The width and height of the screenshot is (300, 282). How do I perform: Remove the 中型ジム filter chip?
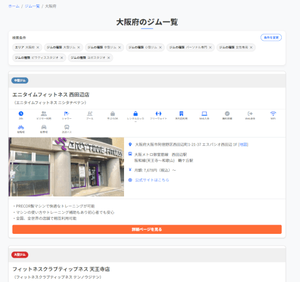point(120,48)
